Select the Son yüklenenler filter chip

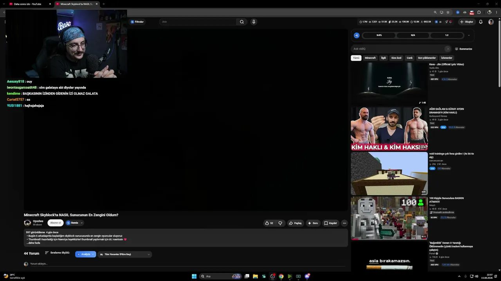427,58
